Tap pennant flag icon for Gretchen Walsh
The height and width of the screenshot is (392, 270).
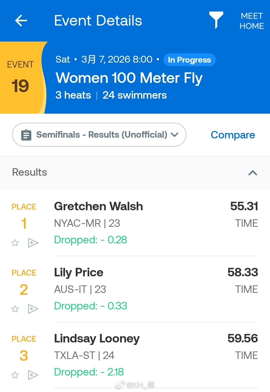(x=33, y=243)
